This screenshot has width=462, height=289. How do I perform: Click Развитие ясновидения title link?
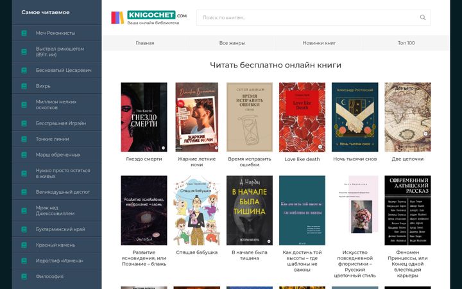144,258
